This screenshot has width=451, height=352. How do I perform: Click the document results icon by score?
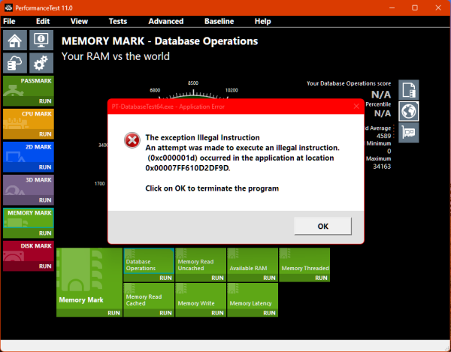tap(409, 90)
